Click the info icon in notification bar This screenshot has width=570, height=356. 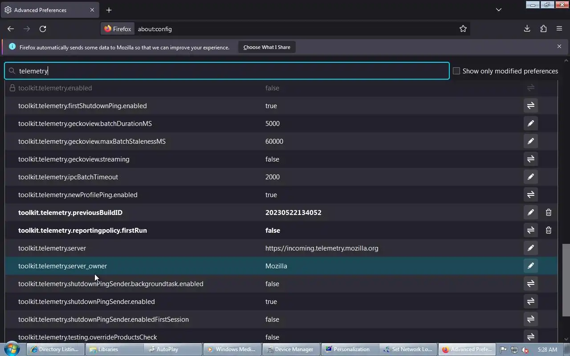coord(12,47)
